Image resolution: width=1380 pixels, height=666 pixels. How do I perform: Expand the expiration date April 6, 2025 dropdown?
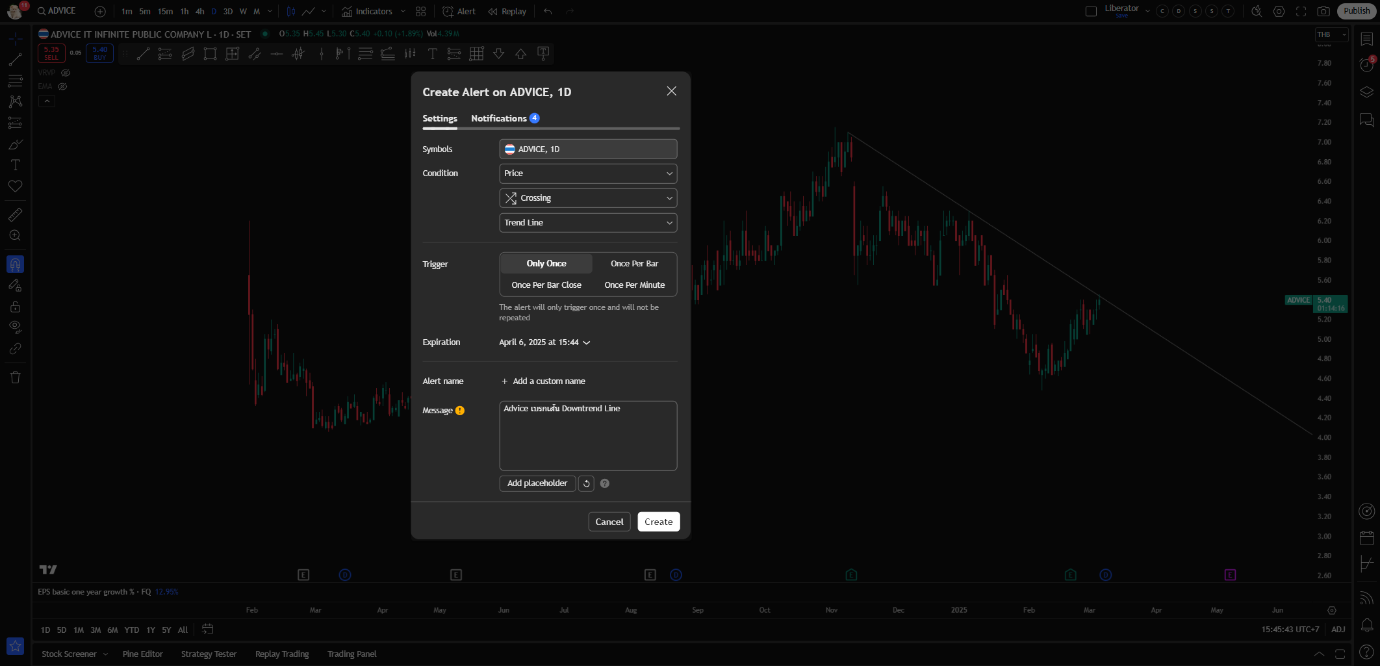pos(544,342)
